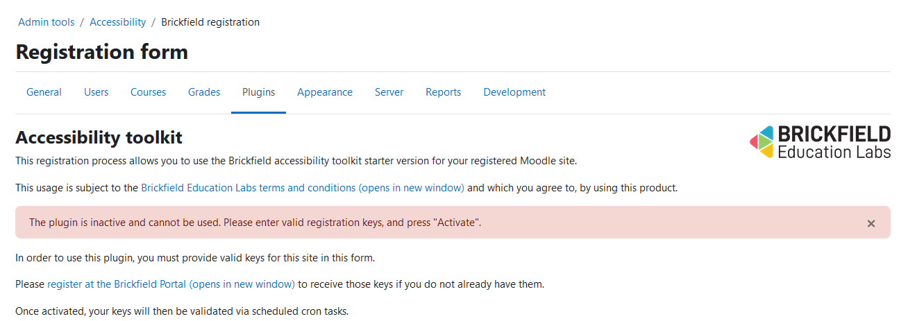Dismiss the inactive plugin alert
Viewport: 908px width, 321px height.
[x=871, y=223]
